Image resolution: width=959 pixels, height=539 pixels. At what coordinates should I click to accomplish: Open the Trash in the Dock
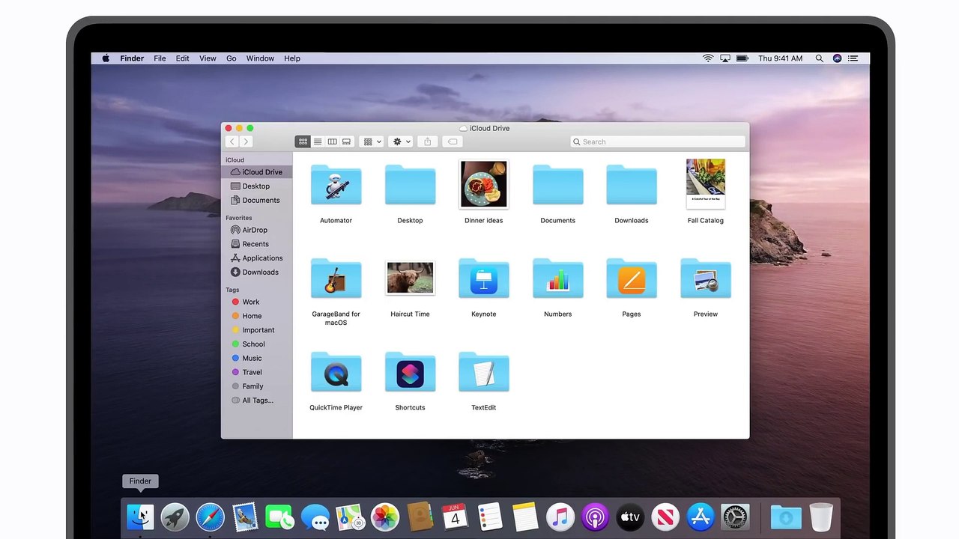click(821, 517)
